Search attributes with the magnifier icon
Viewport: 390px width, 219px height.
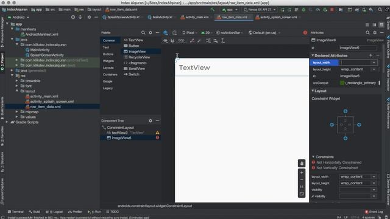tap(367, 32)
